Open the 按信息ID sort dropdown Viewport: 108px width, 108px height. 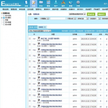(95, 18)
